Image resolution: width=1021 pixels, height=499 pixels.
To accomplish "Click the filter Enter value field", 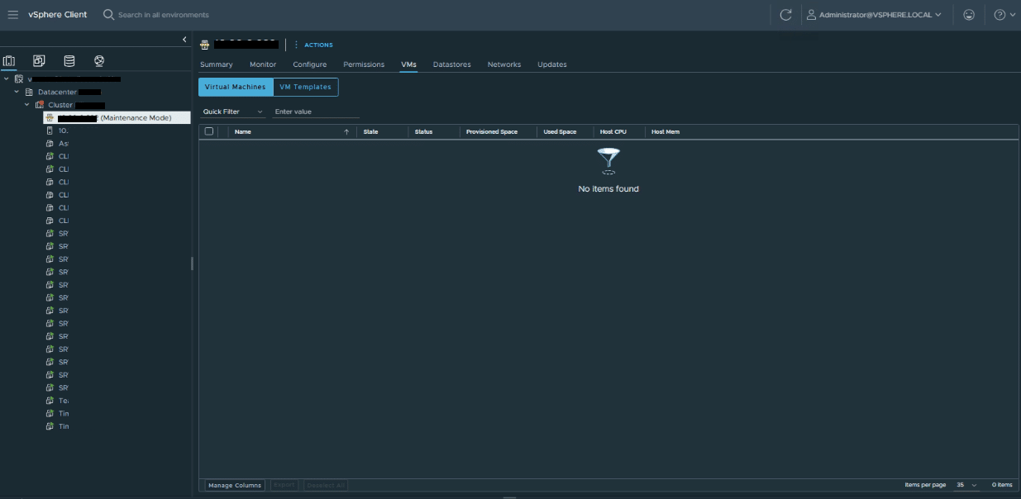I will point(317,112).
